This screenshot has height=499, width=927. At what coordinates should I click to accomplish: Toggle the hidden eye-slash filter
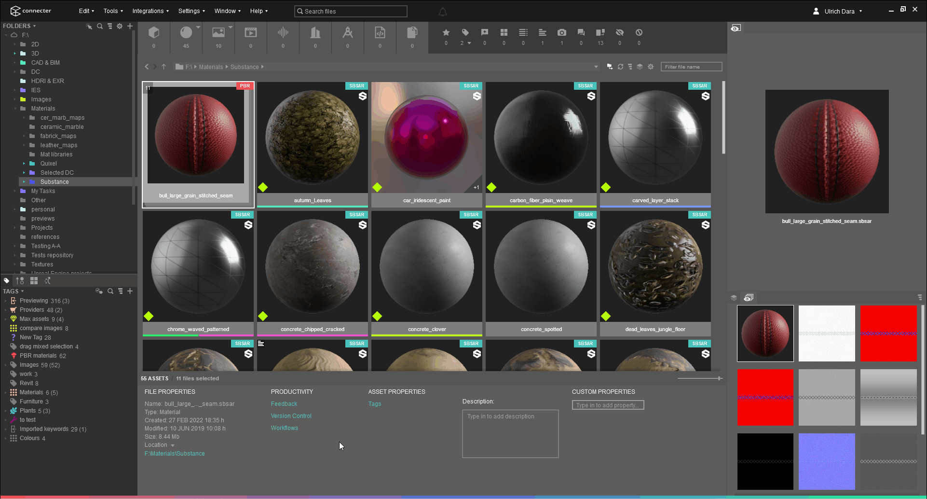point(620,32)
